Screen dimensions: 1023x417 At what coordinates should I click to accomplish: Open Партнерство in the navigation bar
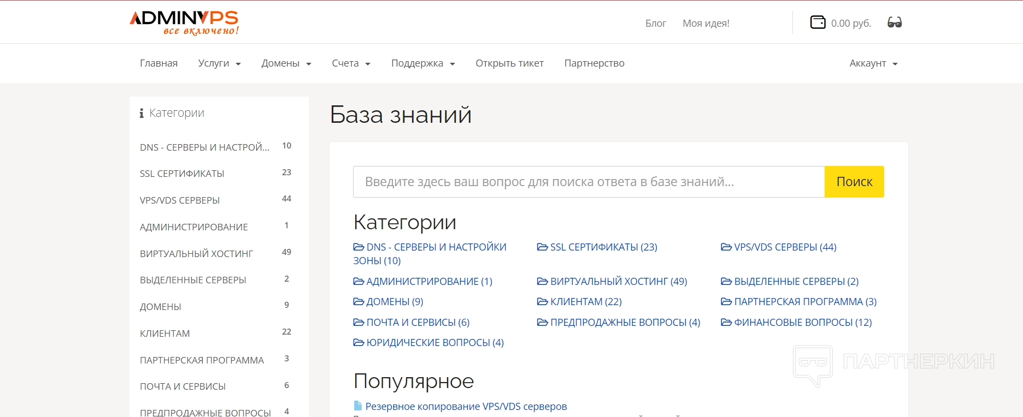594,63
